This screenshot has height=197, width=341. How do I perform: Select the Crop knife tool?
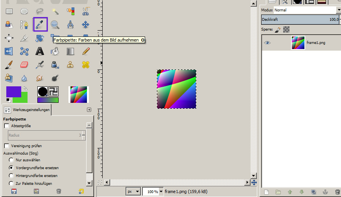pos(24,38)
